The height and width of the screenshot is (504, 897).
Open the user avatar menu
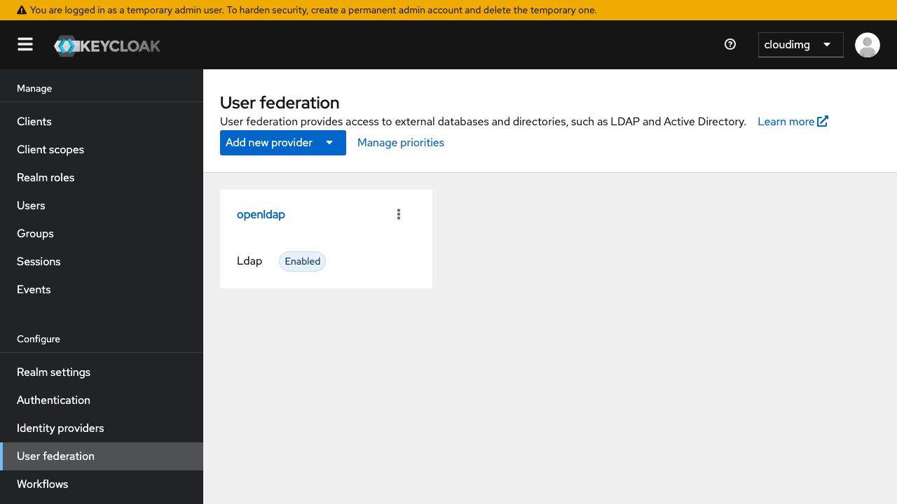(868, 45)
